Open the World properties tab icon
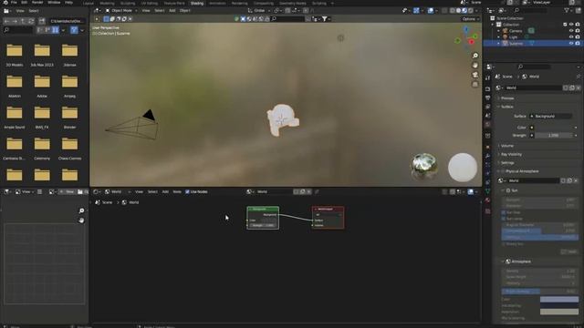584x328 pixels. 487,125
